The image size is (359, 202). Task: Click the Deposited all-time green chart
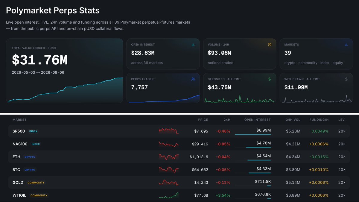(x=239, y=99)
